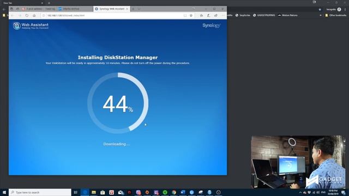Image resolution: width=349 pixels, height=196 pixels.
Task: Click Windows taskbar search box
Action: pyautogui.click(x=40, y=192)
